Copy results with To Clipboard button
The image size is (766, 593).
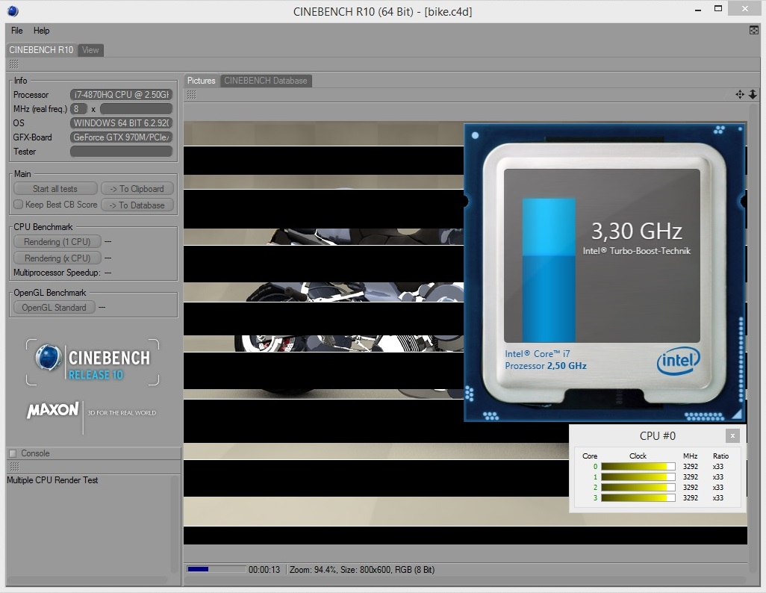click(x=137, y=189)
